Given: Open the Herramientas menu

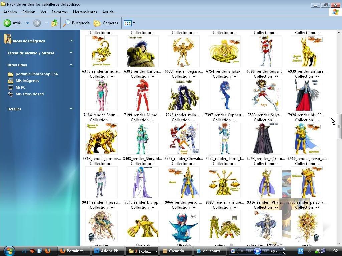Looking at the screenshot, I should (x=85, y=12).
